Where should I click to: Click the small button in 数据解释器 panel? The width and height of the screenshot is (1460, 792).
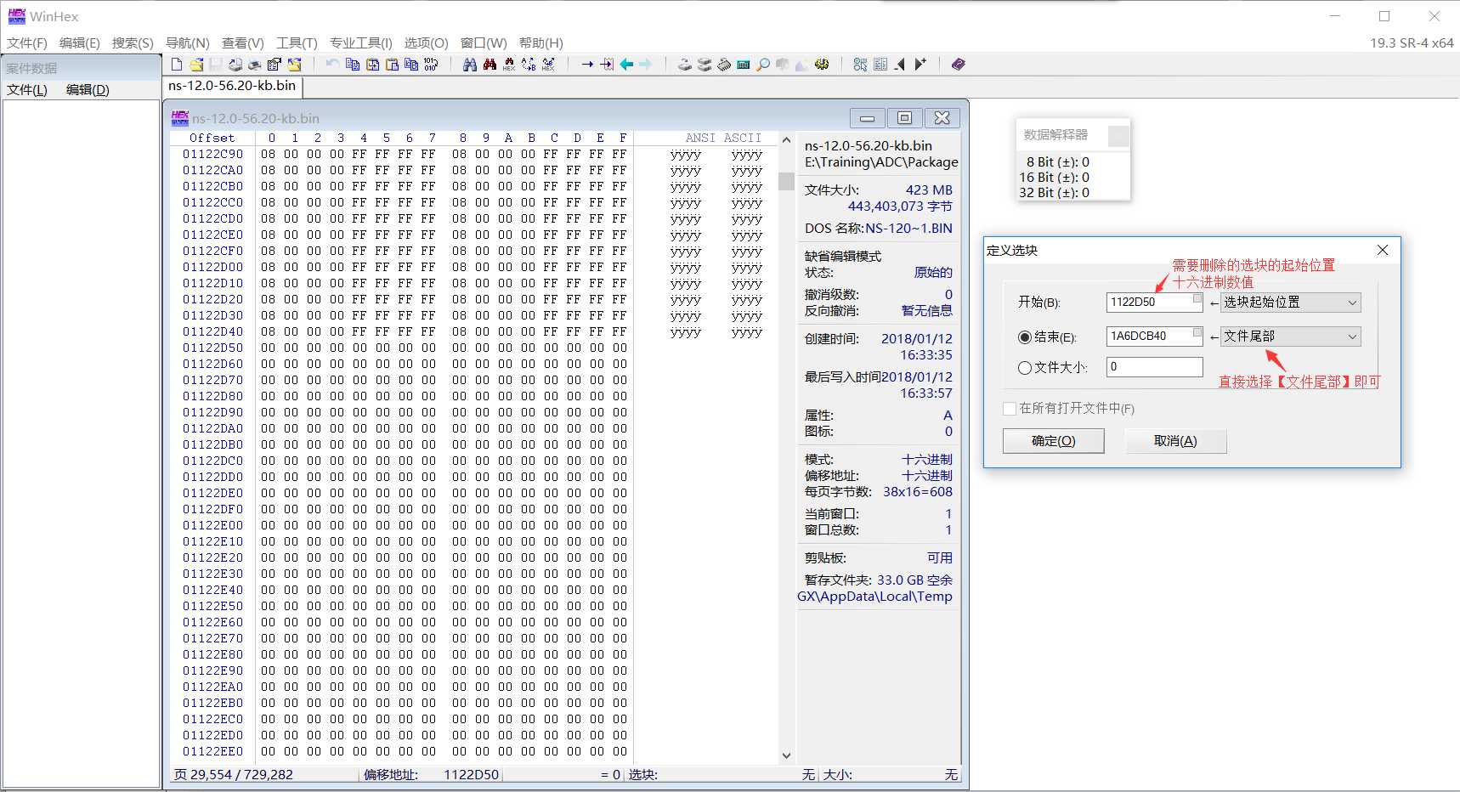click(1119, 136)
